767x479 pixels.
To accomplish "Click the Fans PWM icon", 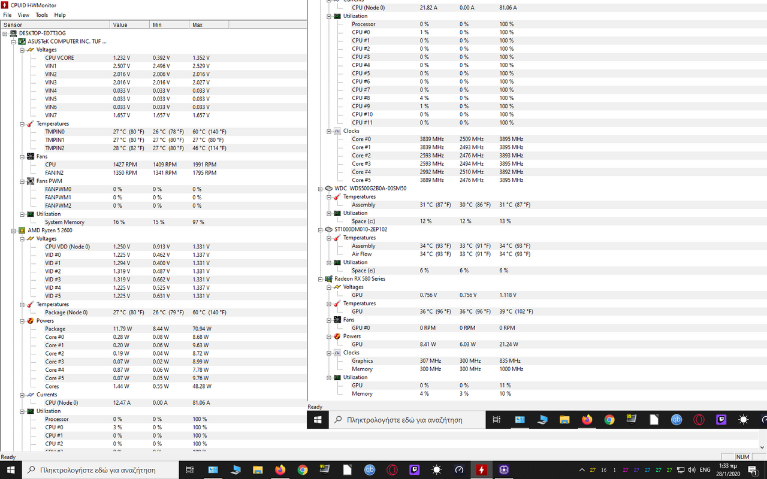I will (31, 181).
